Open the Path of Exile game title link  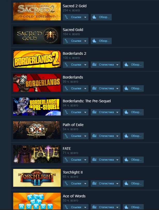pos(73,125)
